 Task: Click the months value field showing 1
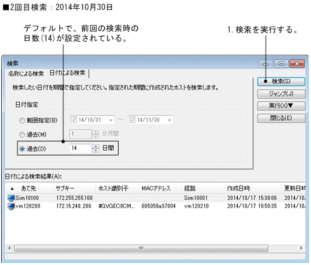pos(81,134)
